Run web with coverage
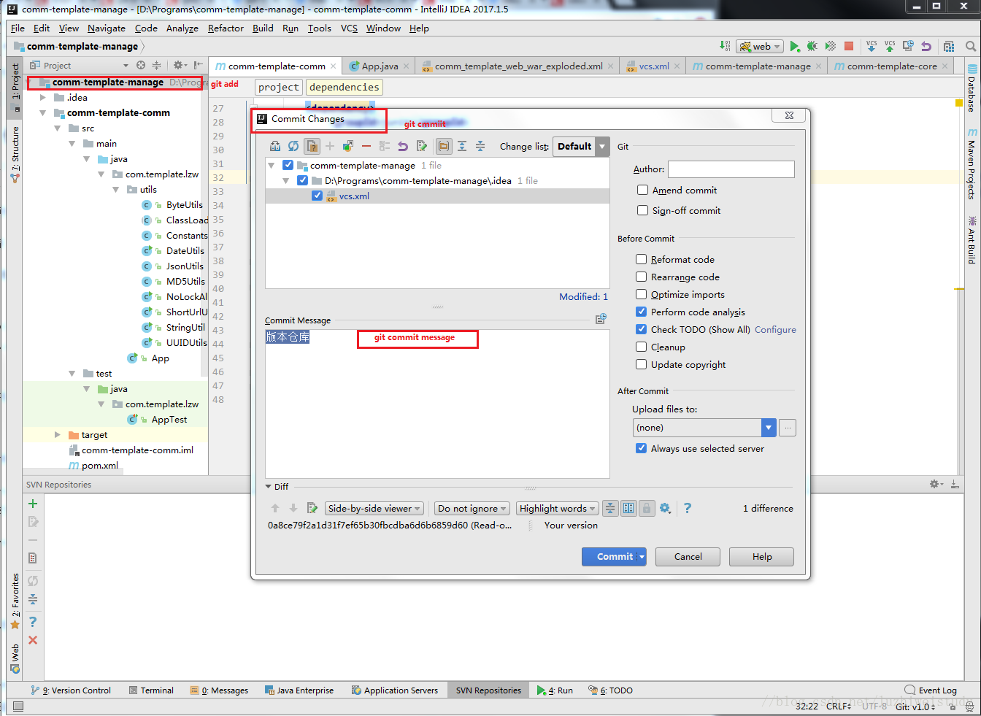The image size is (981, 716). [x=830, y=46]
